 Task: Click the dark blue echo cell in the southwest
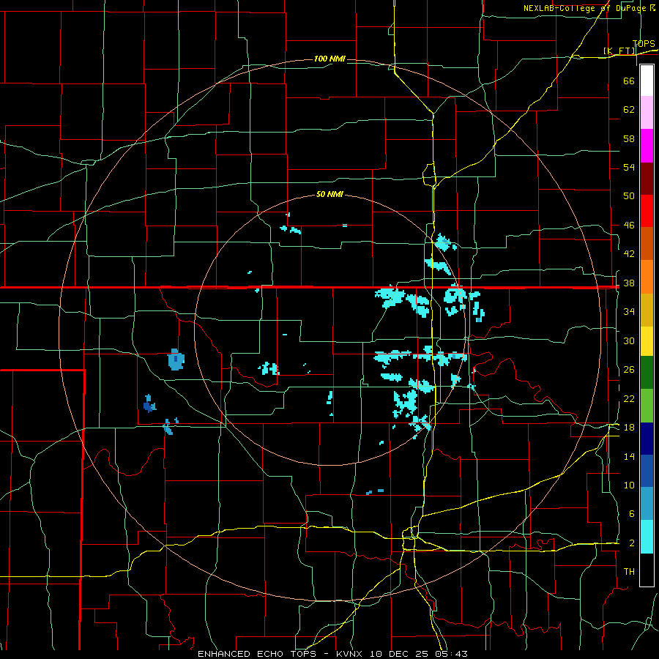pyautogui.click(x=149, y=404)
